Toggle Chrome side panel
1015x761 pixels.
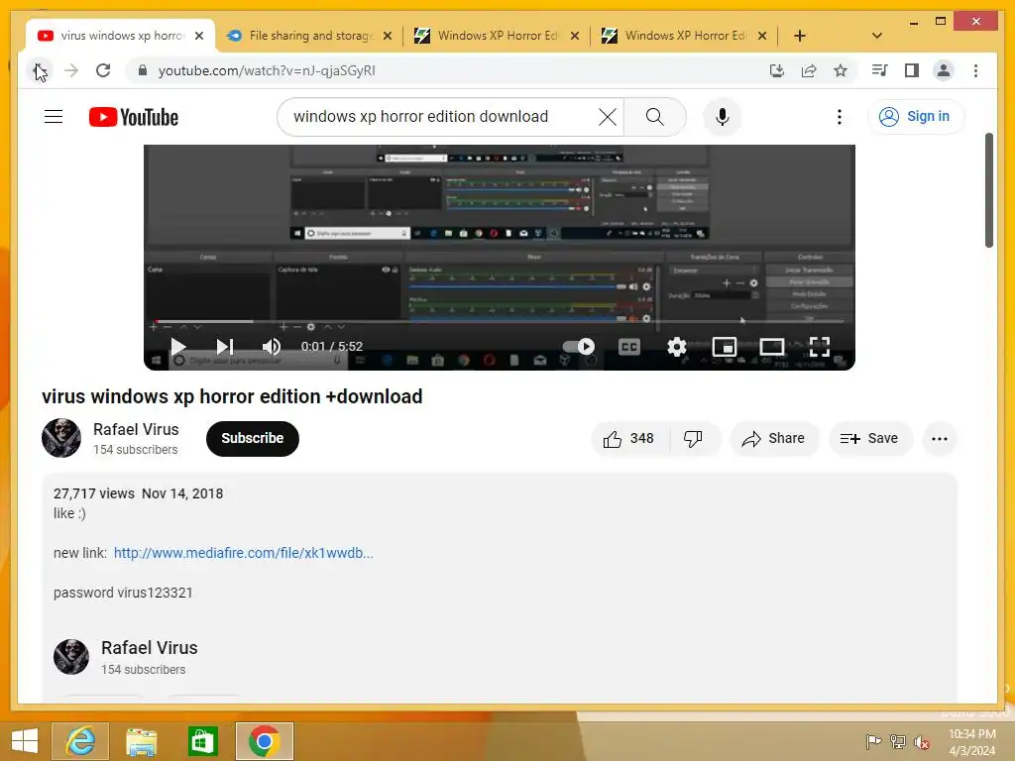coord(912,70)
